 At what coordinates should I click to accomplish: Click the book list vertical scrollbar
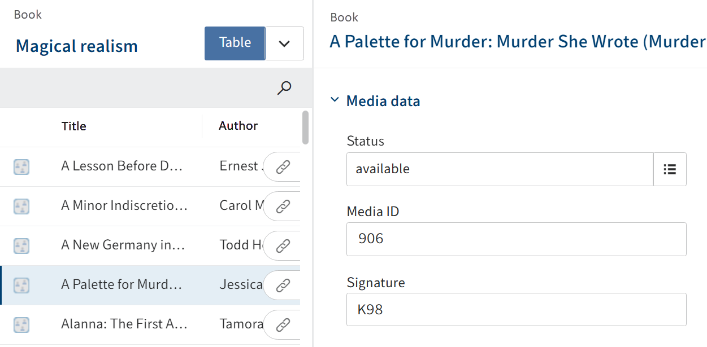click(x=306, y=127)
